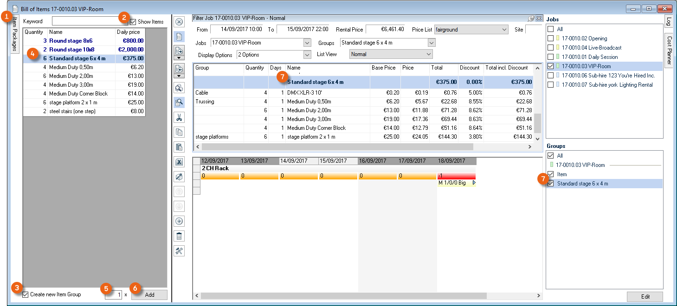
Task: Click the scissors cut icon
Action: pyautogui.click(x=179, y=117)
